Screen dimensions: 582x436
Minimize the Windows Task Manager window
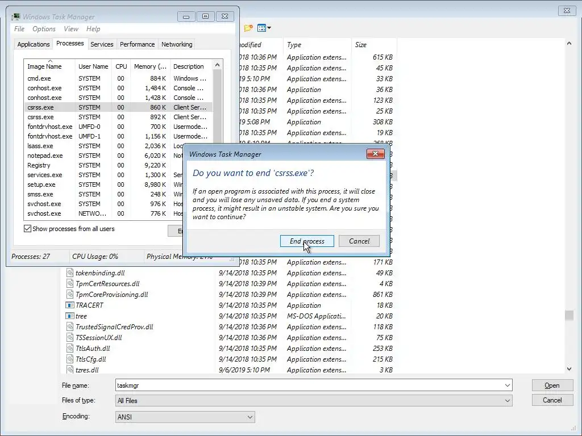(x=186, y=16)
